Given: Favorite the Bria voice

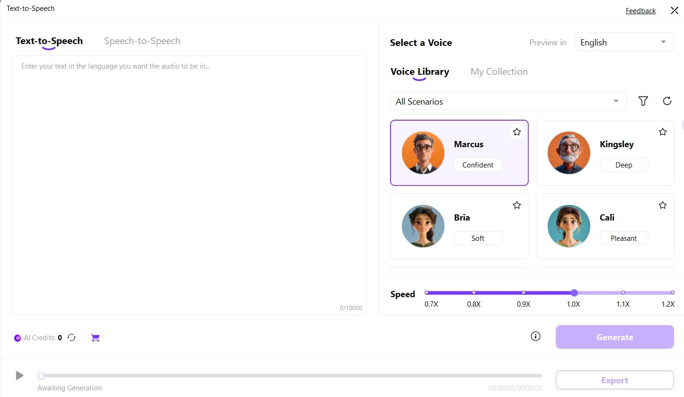Looking at the screenshot, I should [x=517, y=205].
